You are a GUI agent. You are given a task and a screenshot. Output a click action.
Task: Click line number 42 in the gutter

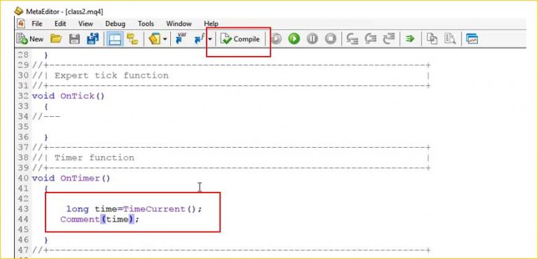tap(23, 199)
